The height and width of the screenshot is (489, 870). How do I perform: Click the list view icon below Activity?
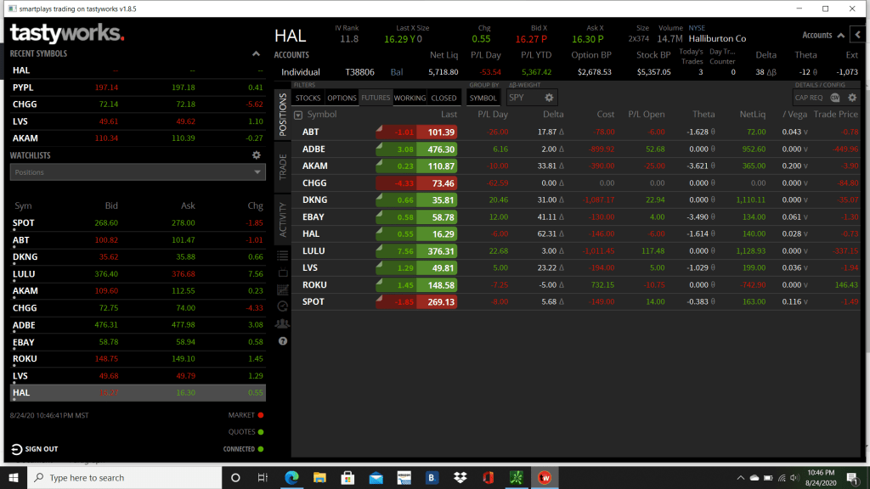(x=283, y=255)
